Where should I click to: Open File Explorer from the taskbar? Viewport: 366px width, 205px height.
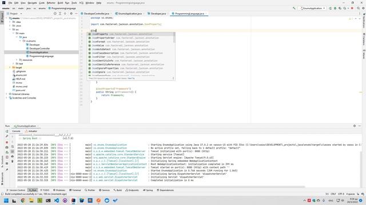point(31,200)
